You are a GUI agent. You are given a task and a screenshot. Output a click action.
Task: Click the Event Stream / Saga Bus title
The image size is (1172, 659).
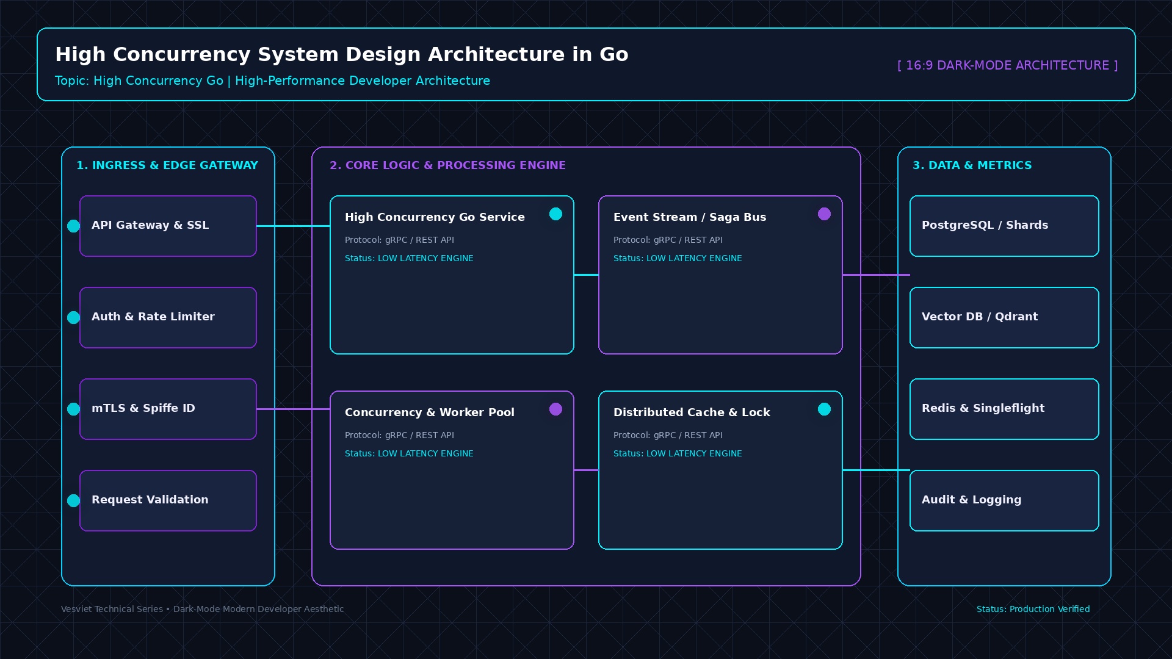tap(690, 217)
